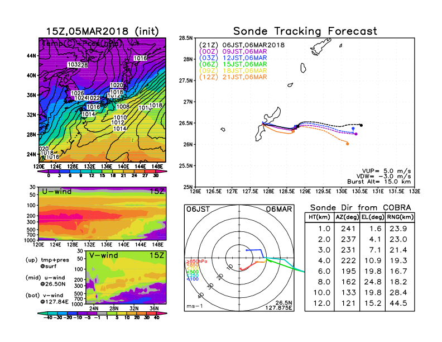Click the "Burst Alt= 15.0 km" parameter

click(379, 182)
